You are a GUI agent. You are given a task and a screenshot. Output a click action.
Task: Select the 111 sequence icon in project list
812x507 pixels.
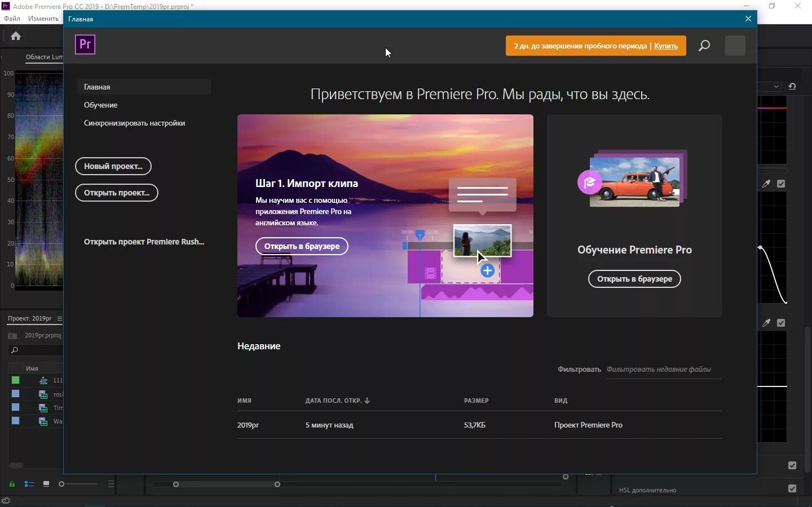coord(43,381)
